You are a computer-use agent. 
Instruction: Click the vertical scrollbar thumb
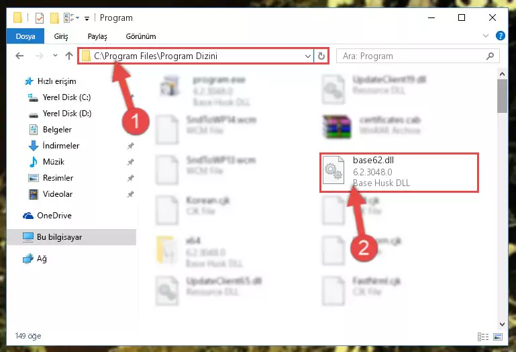point(502,96)
